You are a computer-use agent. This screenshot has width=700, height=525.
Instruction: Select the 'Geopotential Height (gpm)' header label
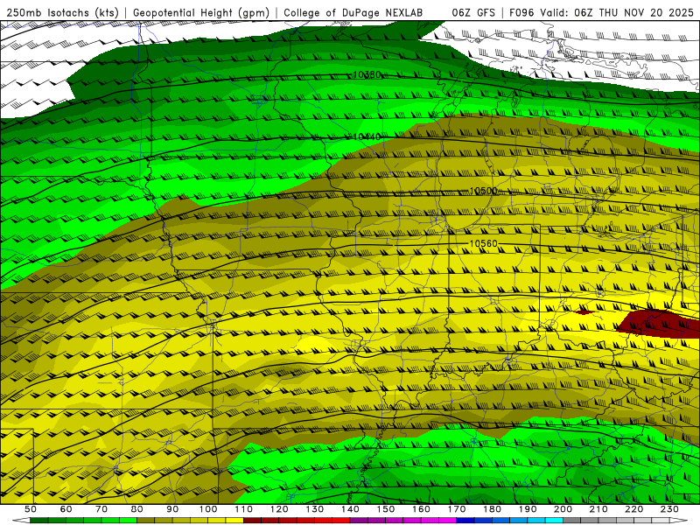pos(201,12)
